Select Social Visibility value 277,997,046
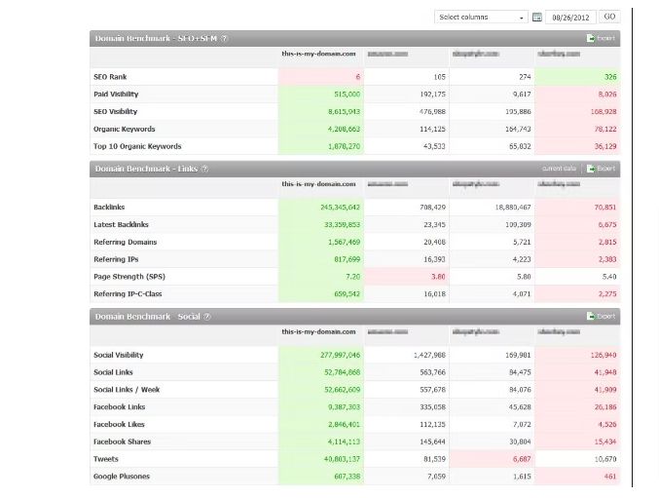 coord(341,355)
